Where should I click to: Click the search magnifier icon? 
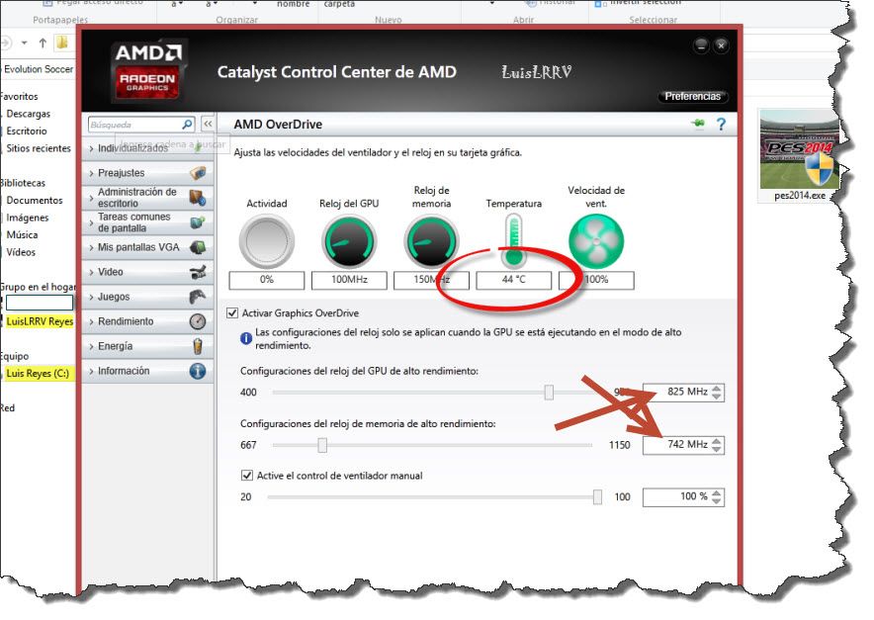[187, 124]
